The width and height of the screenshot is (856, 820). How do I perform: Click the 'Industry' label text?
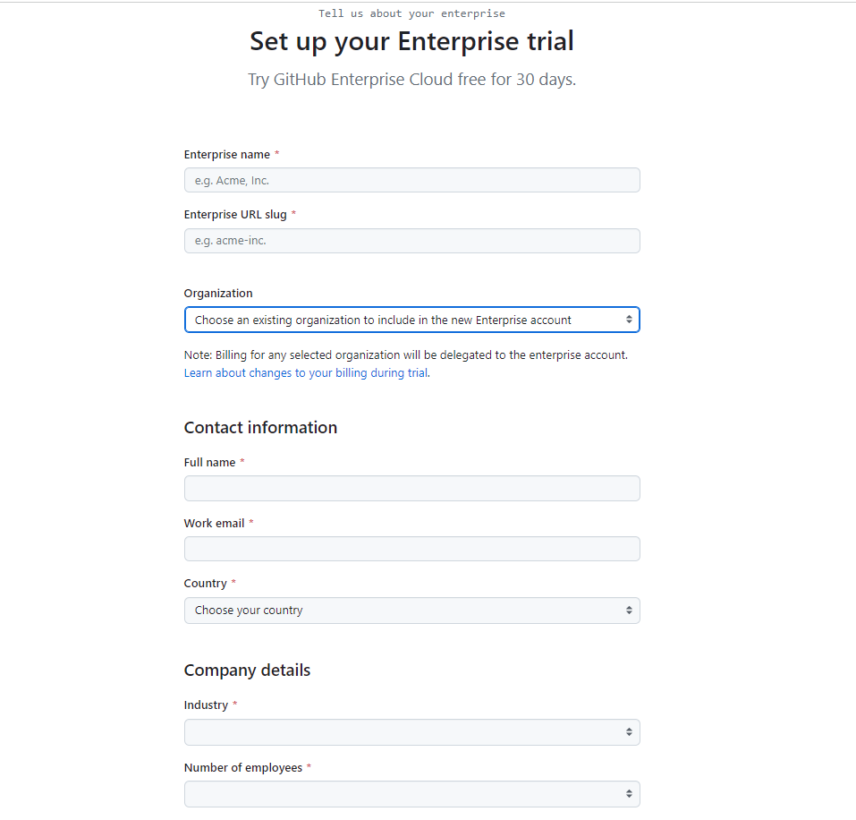pos(206,705)
